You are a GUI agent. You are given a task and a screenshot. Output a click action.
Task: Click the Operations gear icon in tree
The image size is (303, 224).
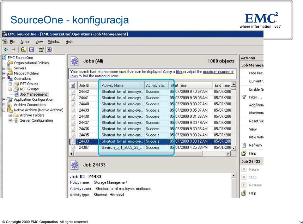click(x=10, y=78)
